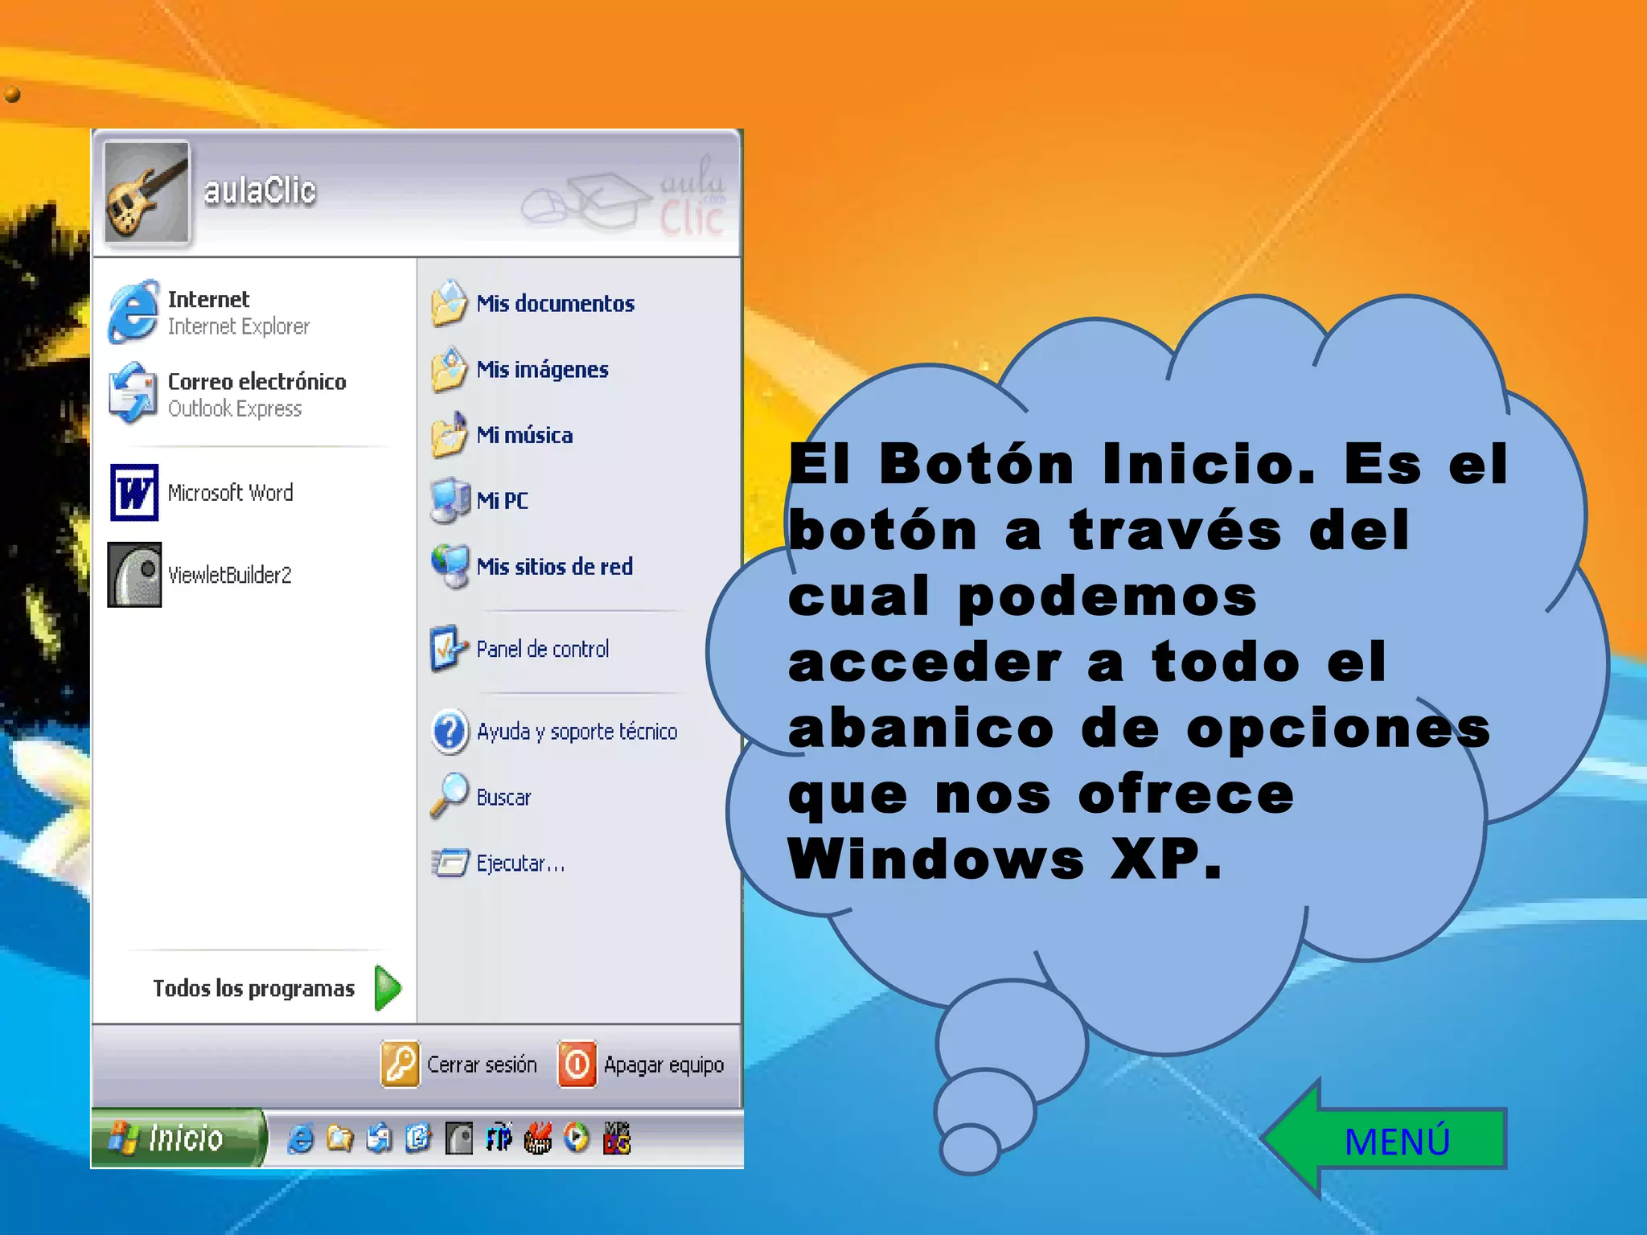The image size is (1647, 1235).
Task: Click 'Correo electrónico' label text
Action: [257, 381]
